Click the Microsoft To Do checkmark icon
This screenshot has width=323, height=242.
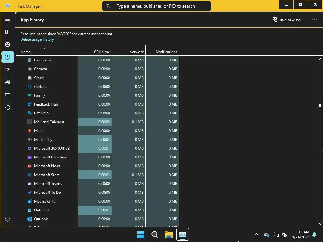click(29, 193)
